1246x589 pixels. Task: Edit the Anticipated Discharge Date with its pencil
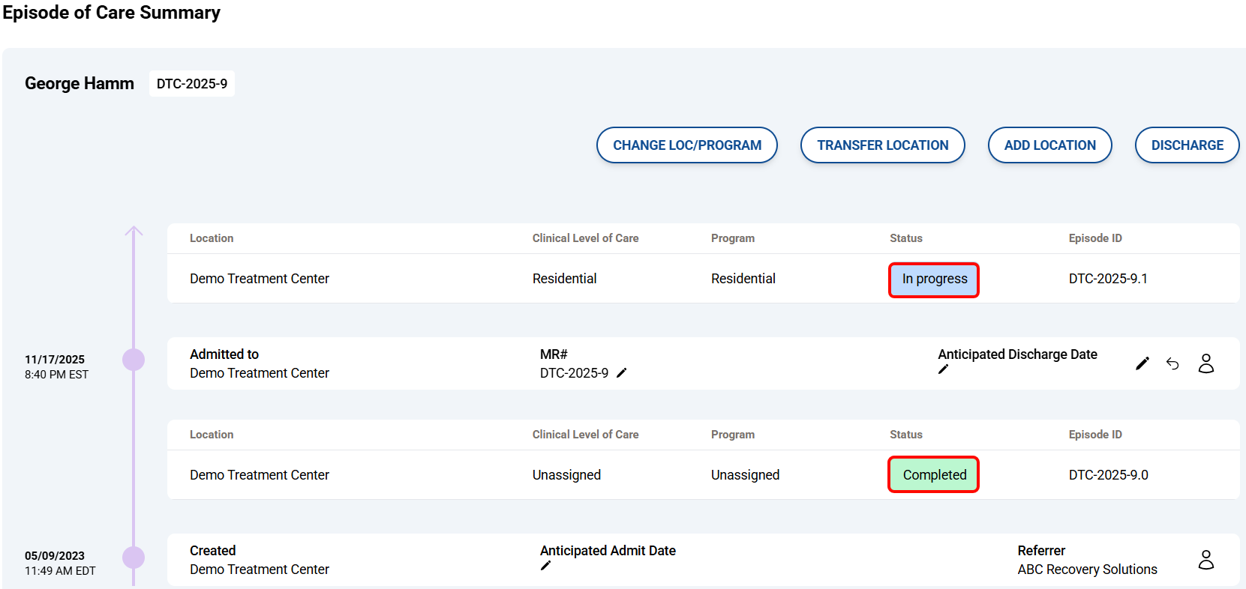point(943,369)
